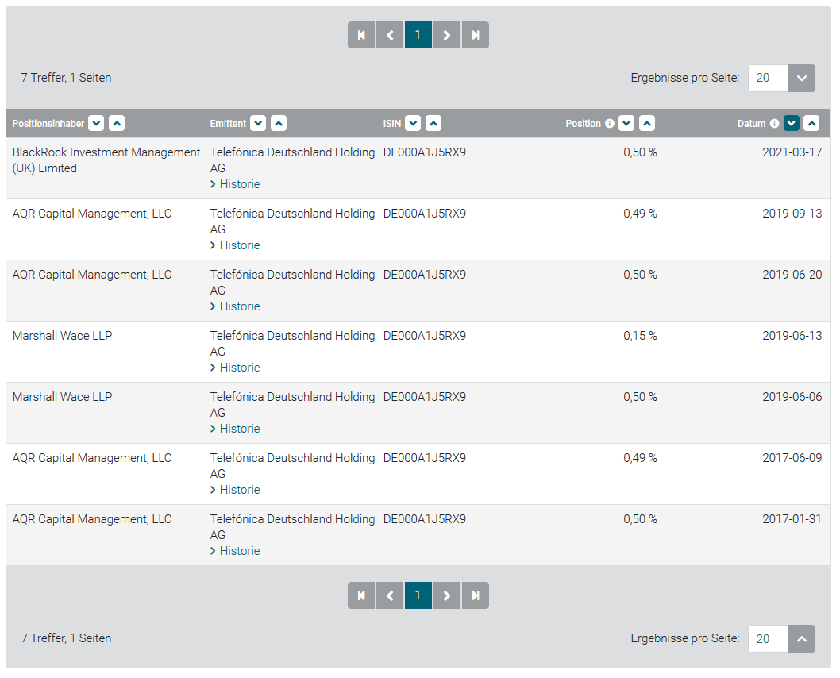Click date 2021-03-17
840x678 pixels.
(792, 152)
